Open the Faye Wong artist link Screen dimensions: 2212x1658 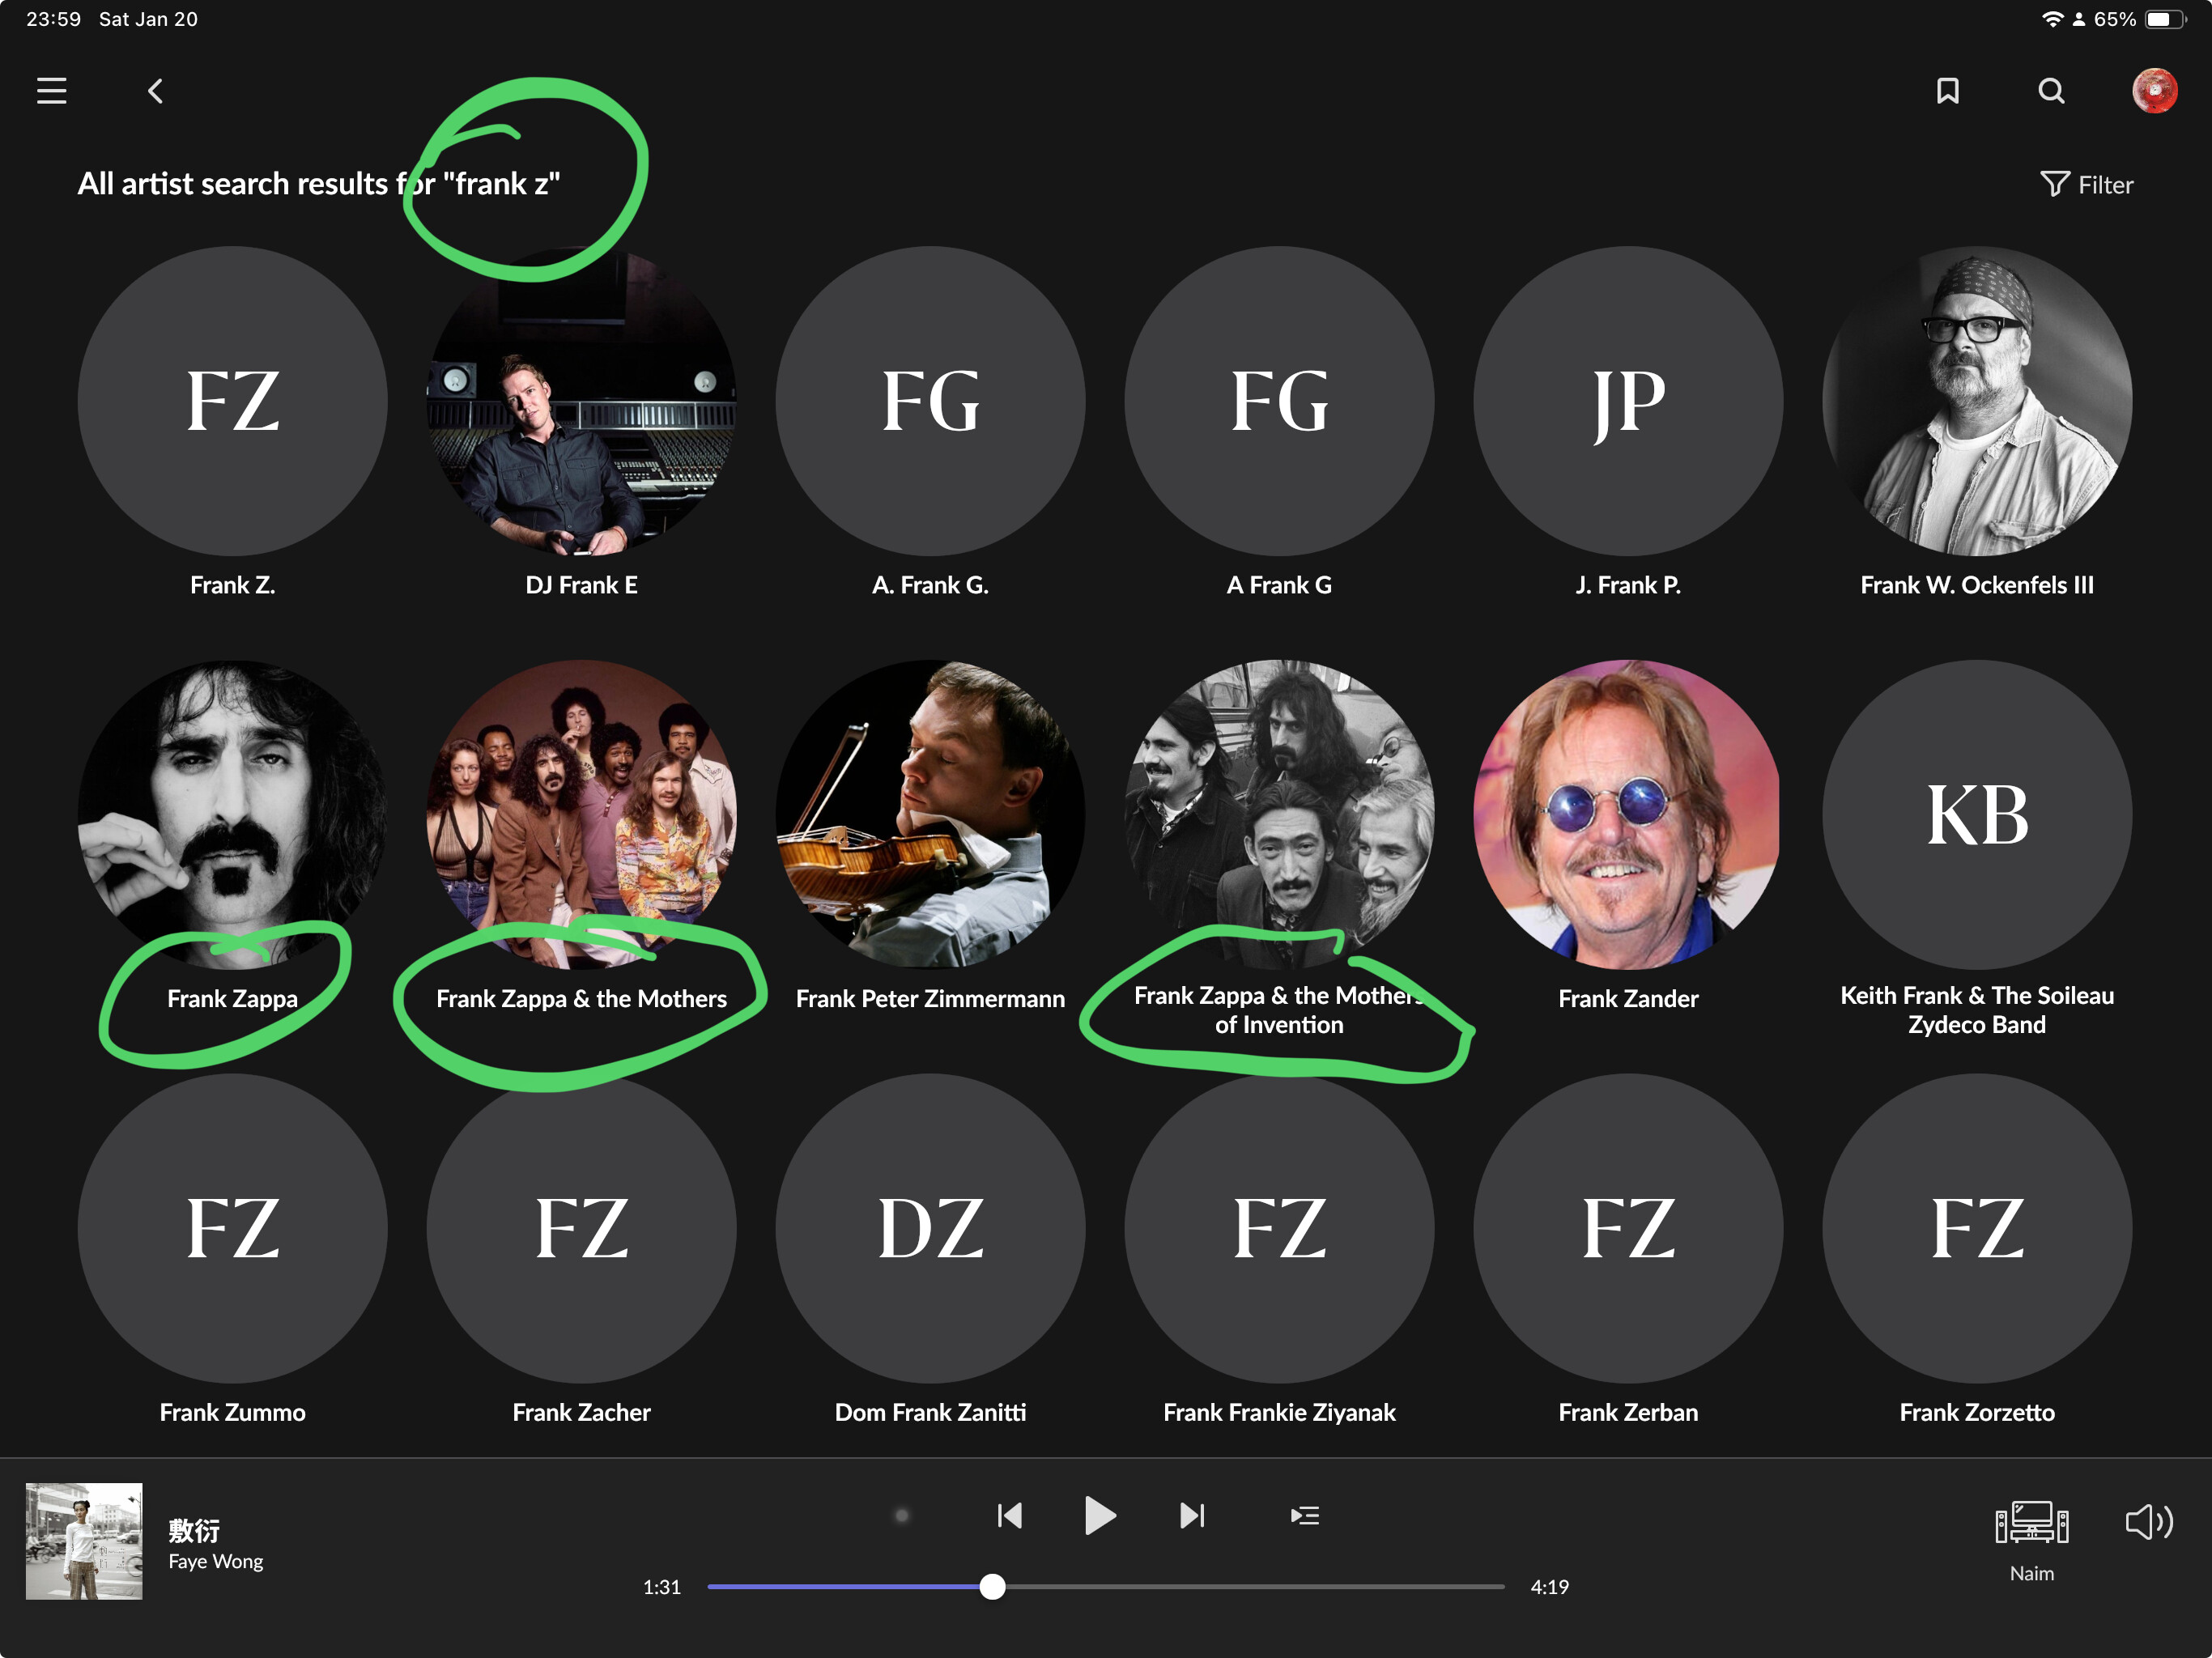(216, 1562)
